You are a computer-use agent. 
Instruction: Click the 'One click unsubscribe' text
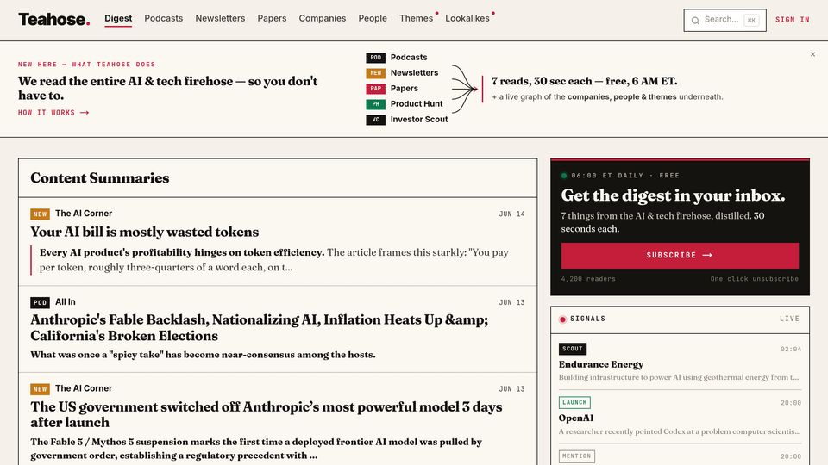[754, 279]
